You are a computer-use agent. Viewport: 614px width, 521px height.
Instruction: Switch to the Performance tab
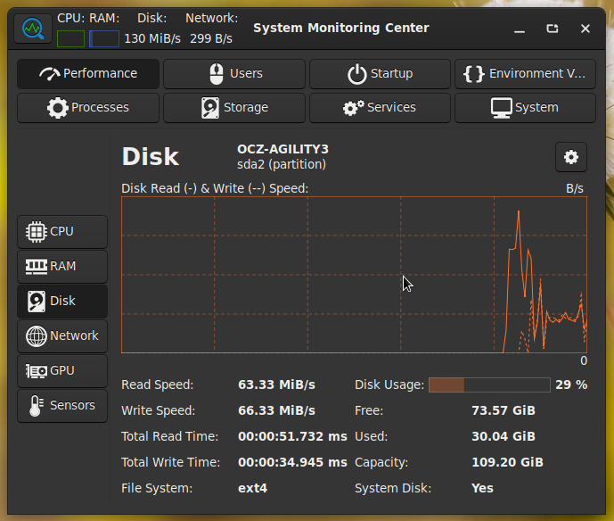[x=88, y=74]
